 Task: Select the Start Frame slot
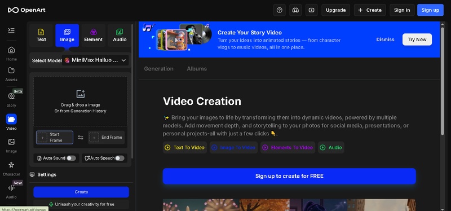(55, 137)
